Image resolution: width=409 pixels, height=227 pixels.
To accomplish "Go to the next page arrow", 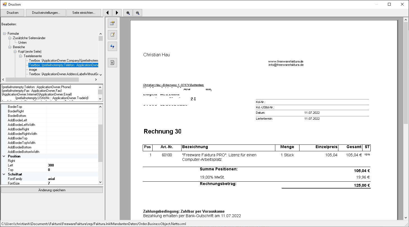I will 117,13.
